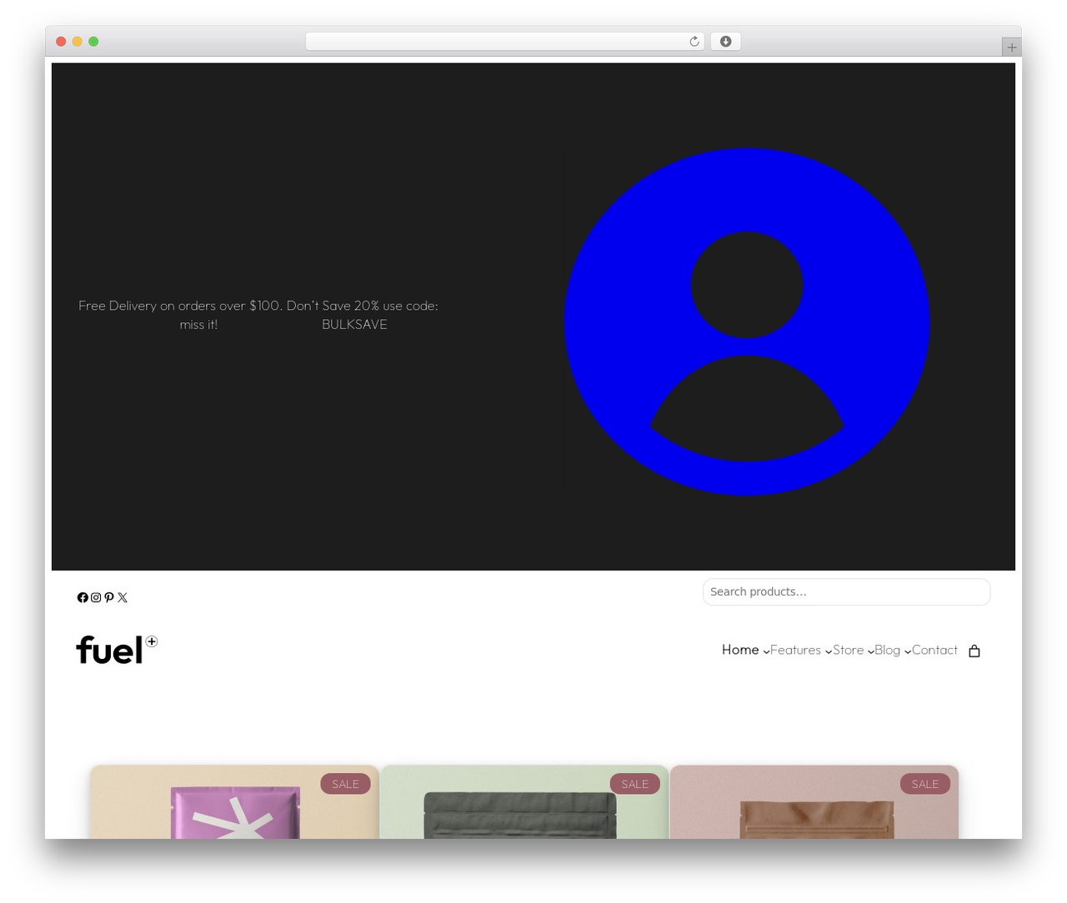The width and height of the screenshot is (1067, 903).
Task: Open the dark green pouch product thumbnail
Action: click(x=523, y=802)
